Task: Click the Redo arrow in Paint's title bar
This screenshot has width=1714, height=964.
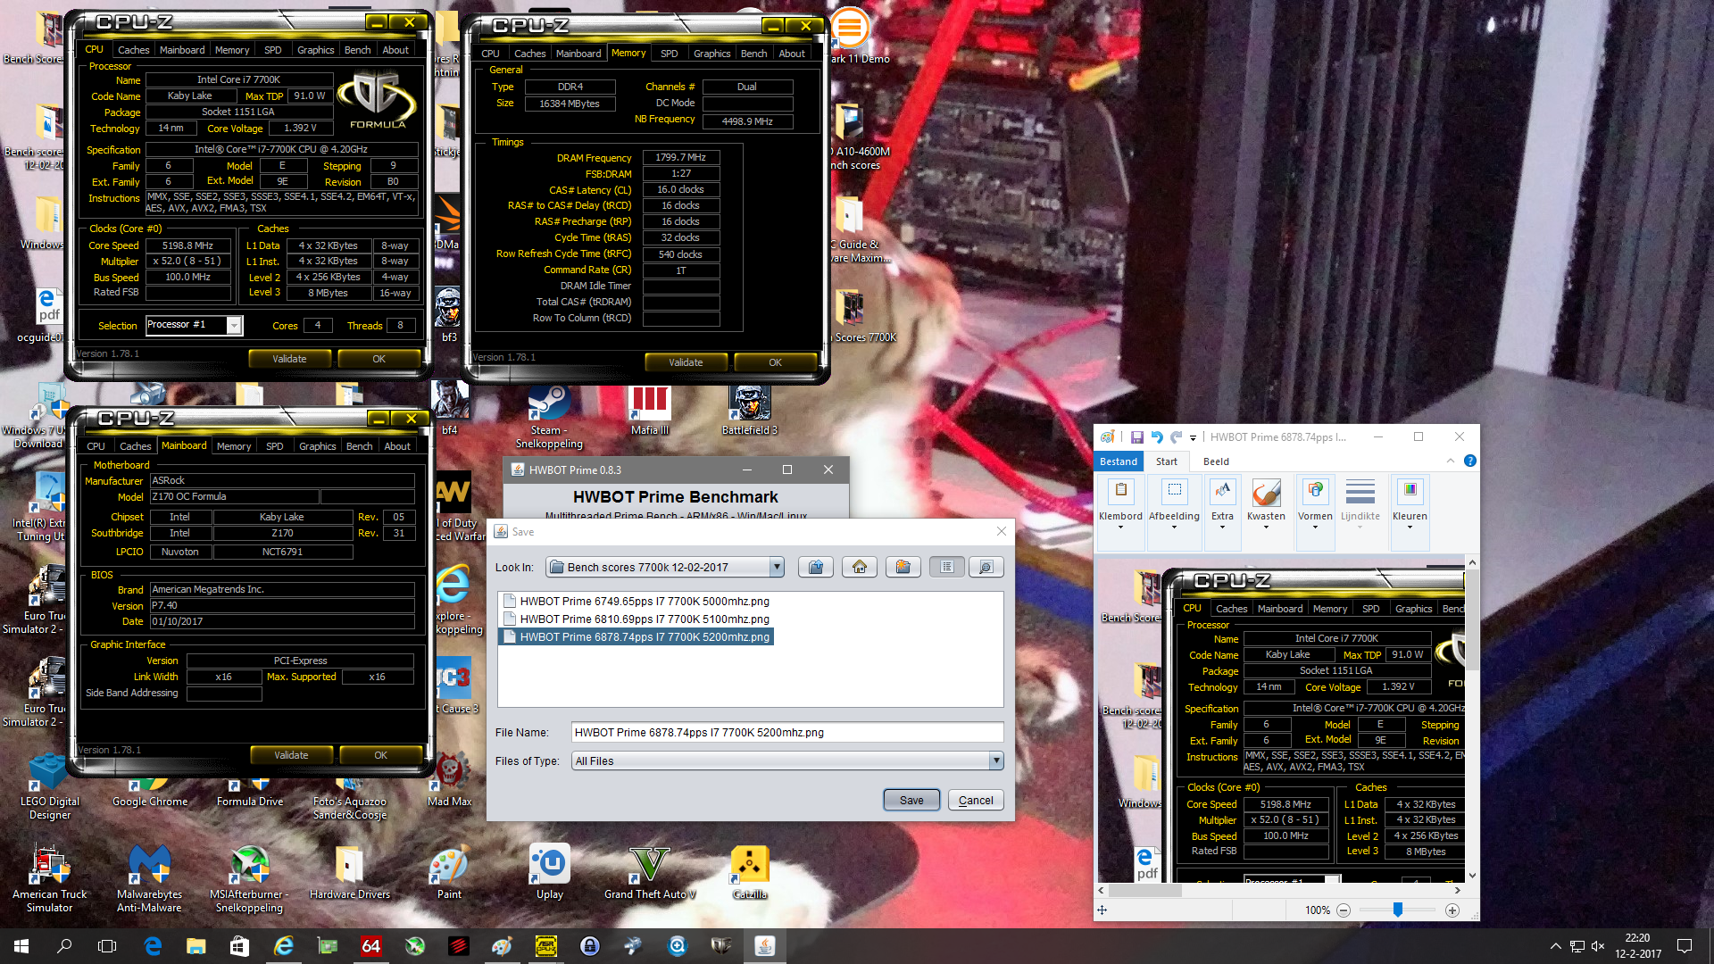Action: pos(1177,437)
